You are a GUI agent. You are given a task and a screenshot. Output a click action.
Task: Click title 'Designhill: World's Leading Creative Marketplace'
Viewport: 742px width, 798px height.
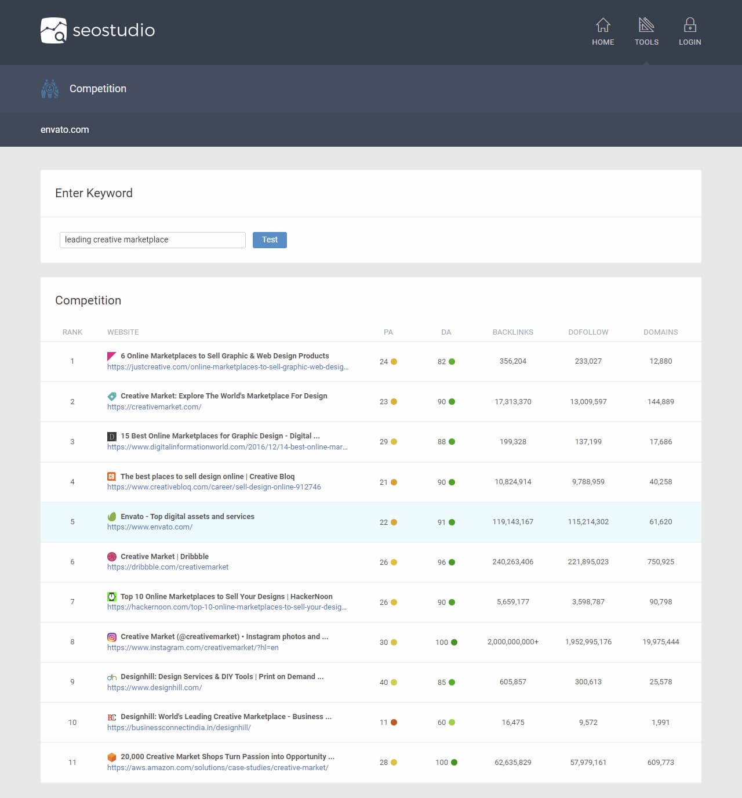pos(226,717)
